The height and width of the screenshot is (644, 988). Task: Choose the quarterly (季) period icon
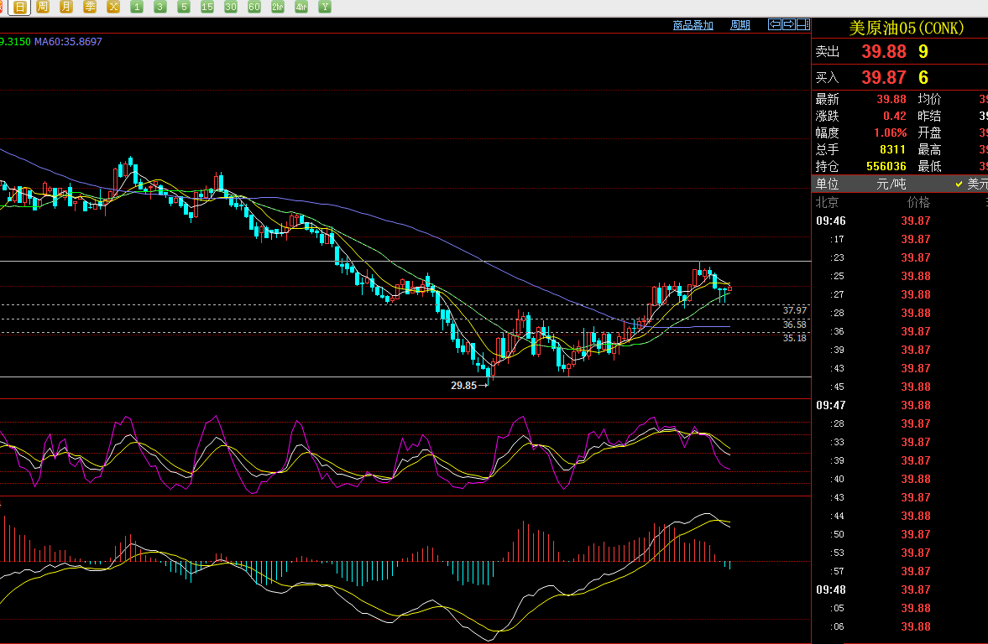(x=90, y=8)
